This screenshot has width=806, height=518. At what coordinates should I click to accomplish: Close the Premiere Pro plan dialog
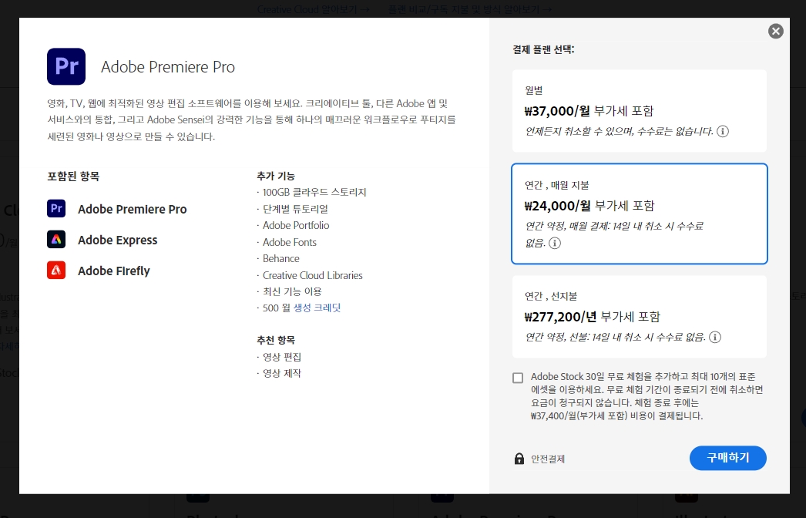click(776, 32)
